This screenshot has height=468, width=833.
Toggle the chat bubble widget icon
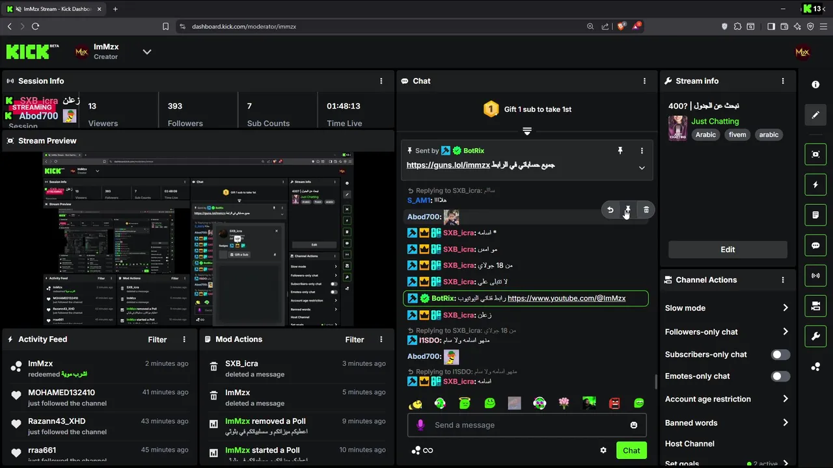(815, 246)
